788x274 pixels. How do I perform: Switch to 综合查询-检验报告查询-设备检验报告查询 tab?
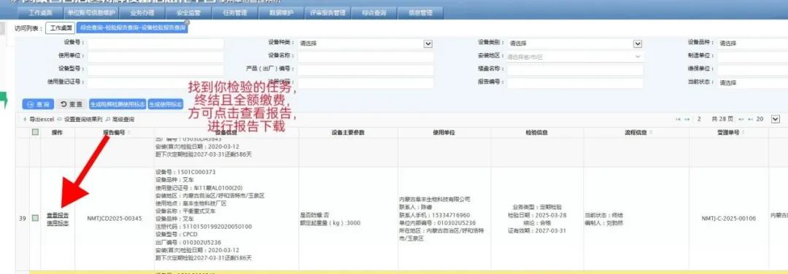pyautogui.click(x=131, y=28)
